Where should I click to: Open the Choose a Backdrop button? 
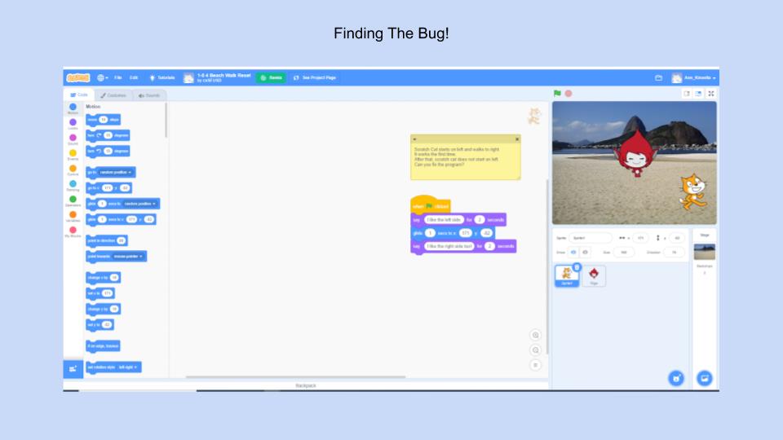point(704,378)
